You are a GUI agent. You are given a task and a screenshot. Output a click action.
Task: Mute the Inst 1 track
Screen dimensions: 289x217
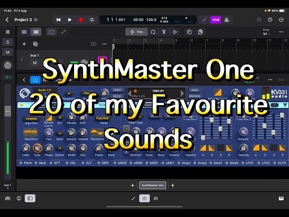(x=35, y=63)
